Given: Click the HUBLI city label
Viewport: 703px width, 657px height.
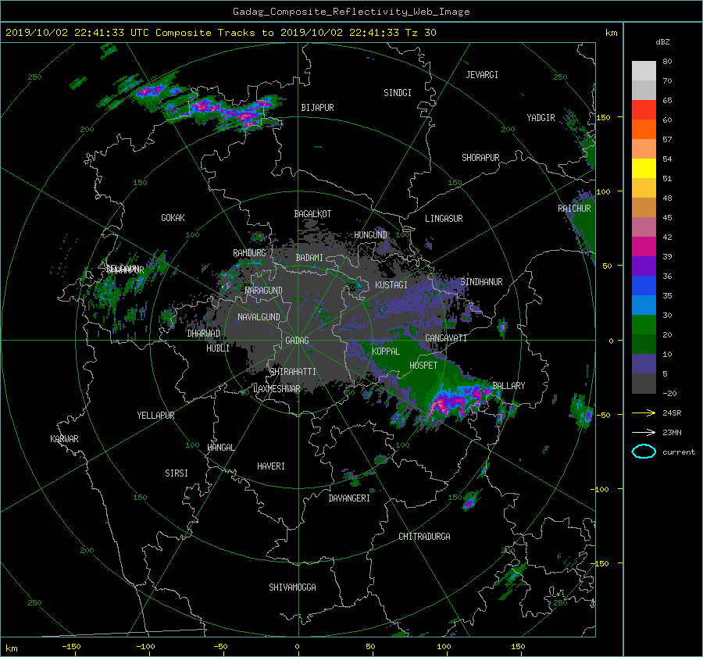Looking at the screenshot, I should (217, 348).
